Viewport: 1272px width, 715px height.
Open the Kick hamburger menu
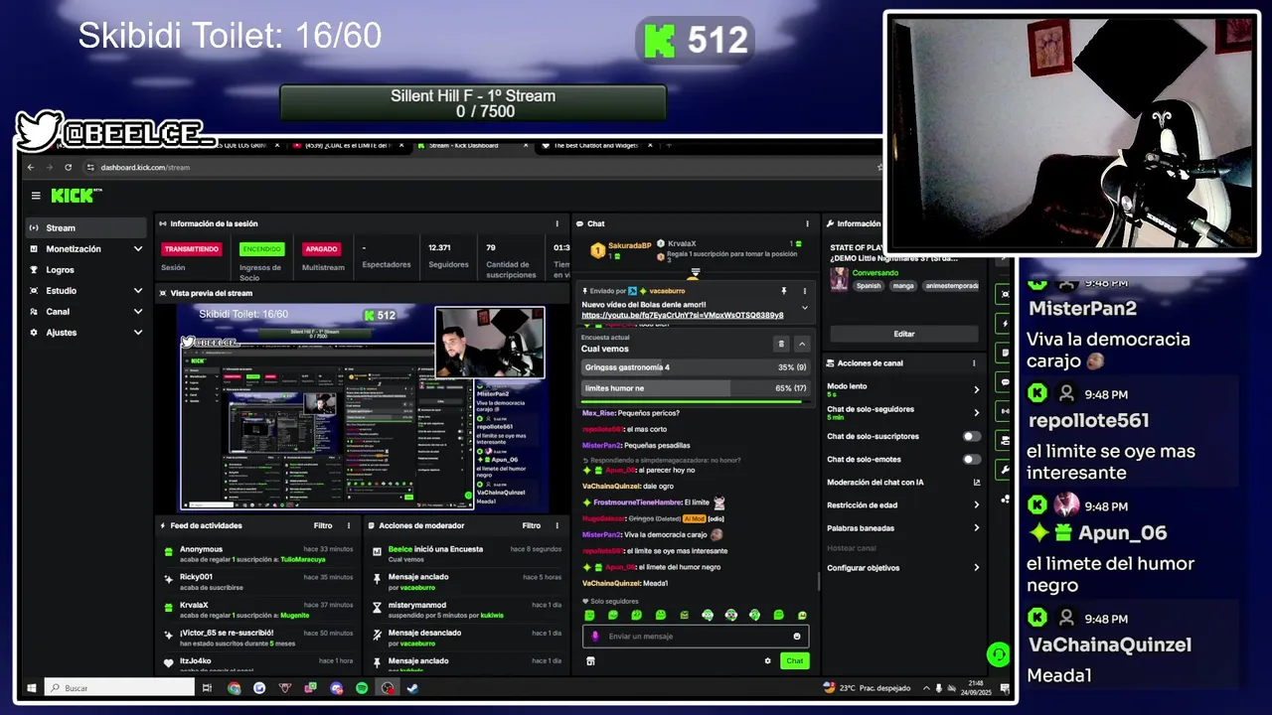tap(36, 196)
